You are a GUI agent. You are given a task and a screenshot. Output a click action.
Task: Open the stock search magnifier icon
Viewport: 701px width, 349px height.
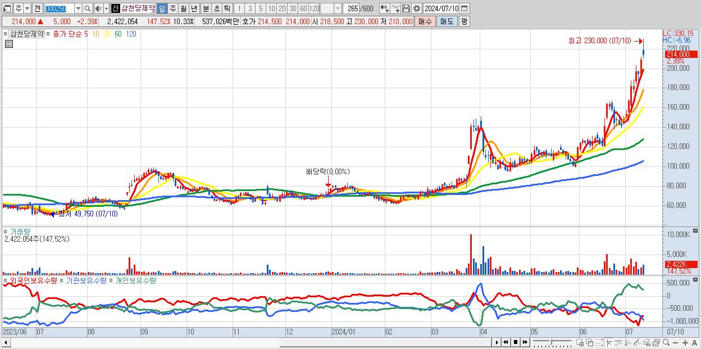pyautogui.click(x=87, y=8)
